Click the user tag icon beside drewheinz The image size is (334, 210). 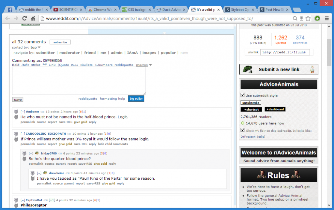pos(68,173)
